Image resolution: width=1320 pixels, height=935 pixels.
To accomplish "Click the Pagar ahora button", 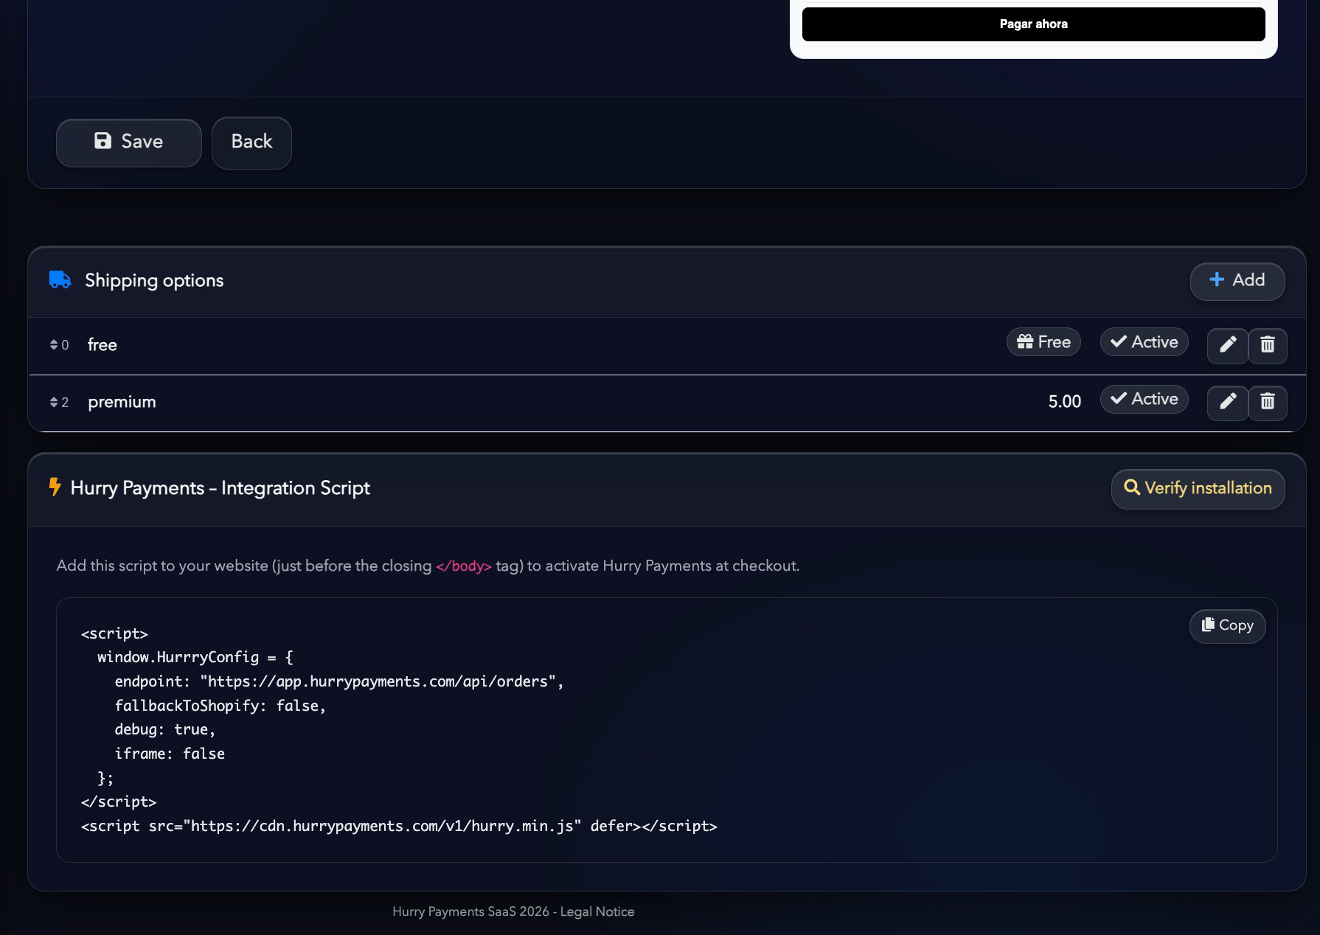I will point(1033,24).
